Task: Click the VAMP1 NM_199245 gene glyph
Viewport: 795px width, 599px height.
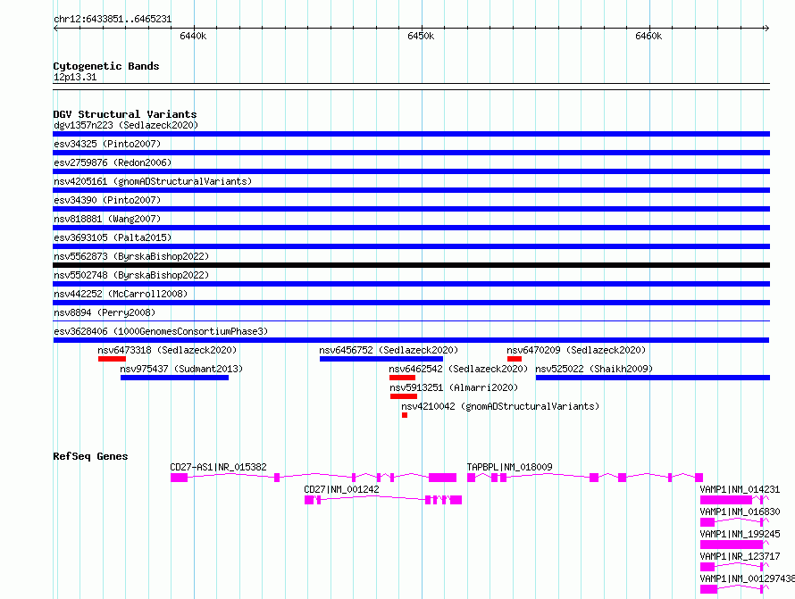Action: [x=734, y=545]
